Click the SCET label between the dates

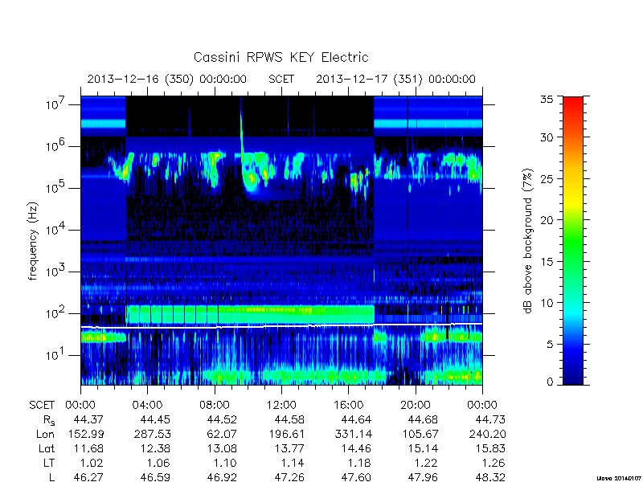(x=281, y=79)
